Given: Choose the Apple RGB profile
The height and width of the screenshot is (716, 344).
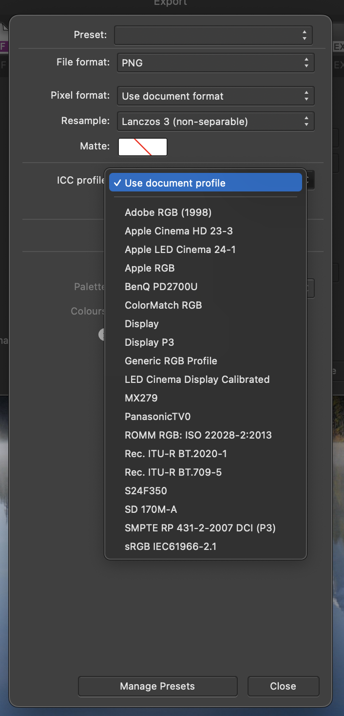Looking at the screenshot, I should [150, 268].
